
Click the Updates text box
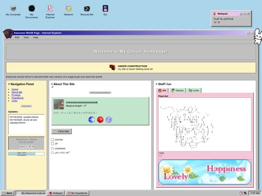(26, 124)
